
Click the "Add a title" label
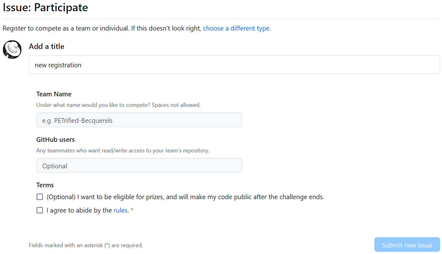(x=46, y=46)
